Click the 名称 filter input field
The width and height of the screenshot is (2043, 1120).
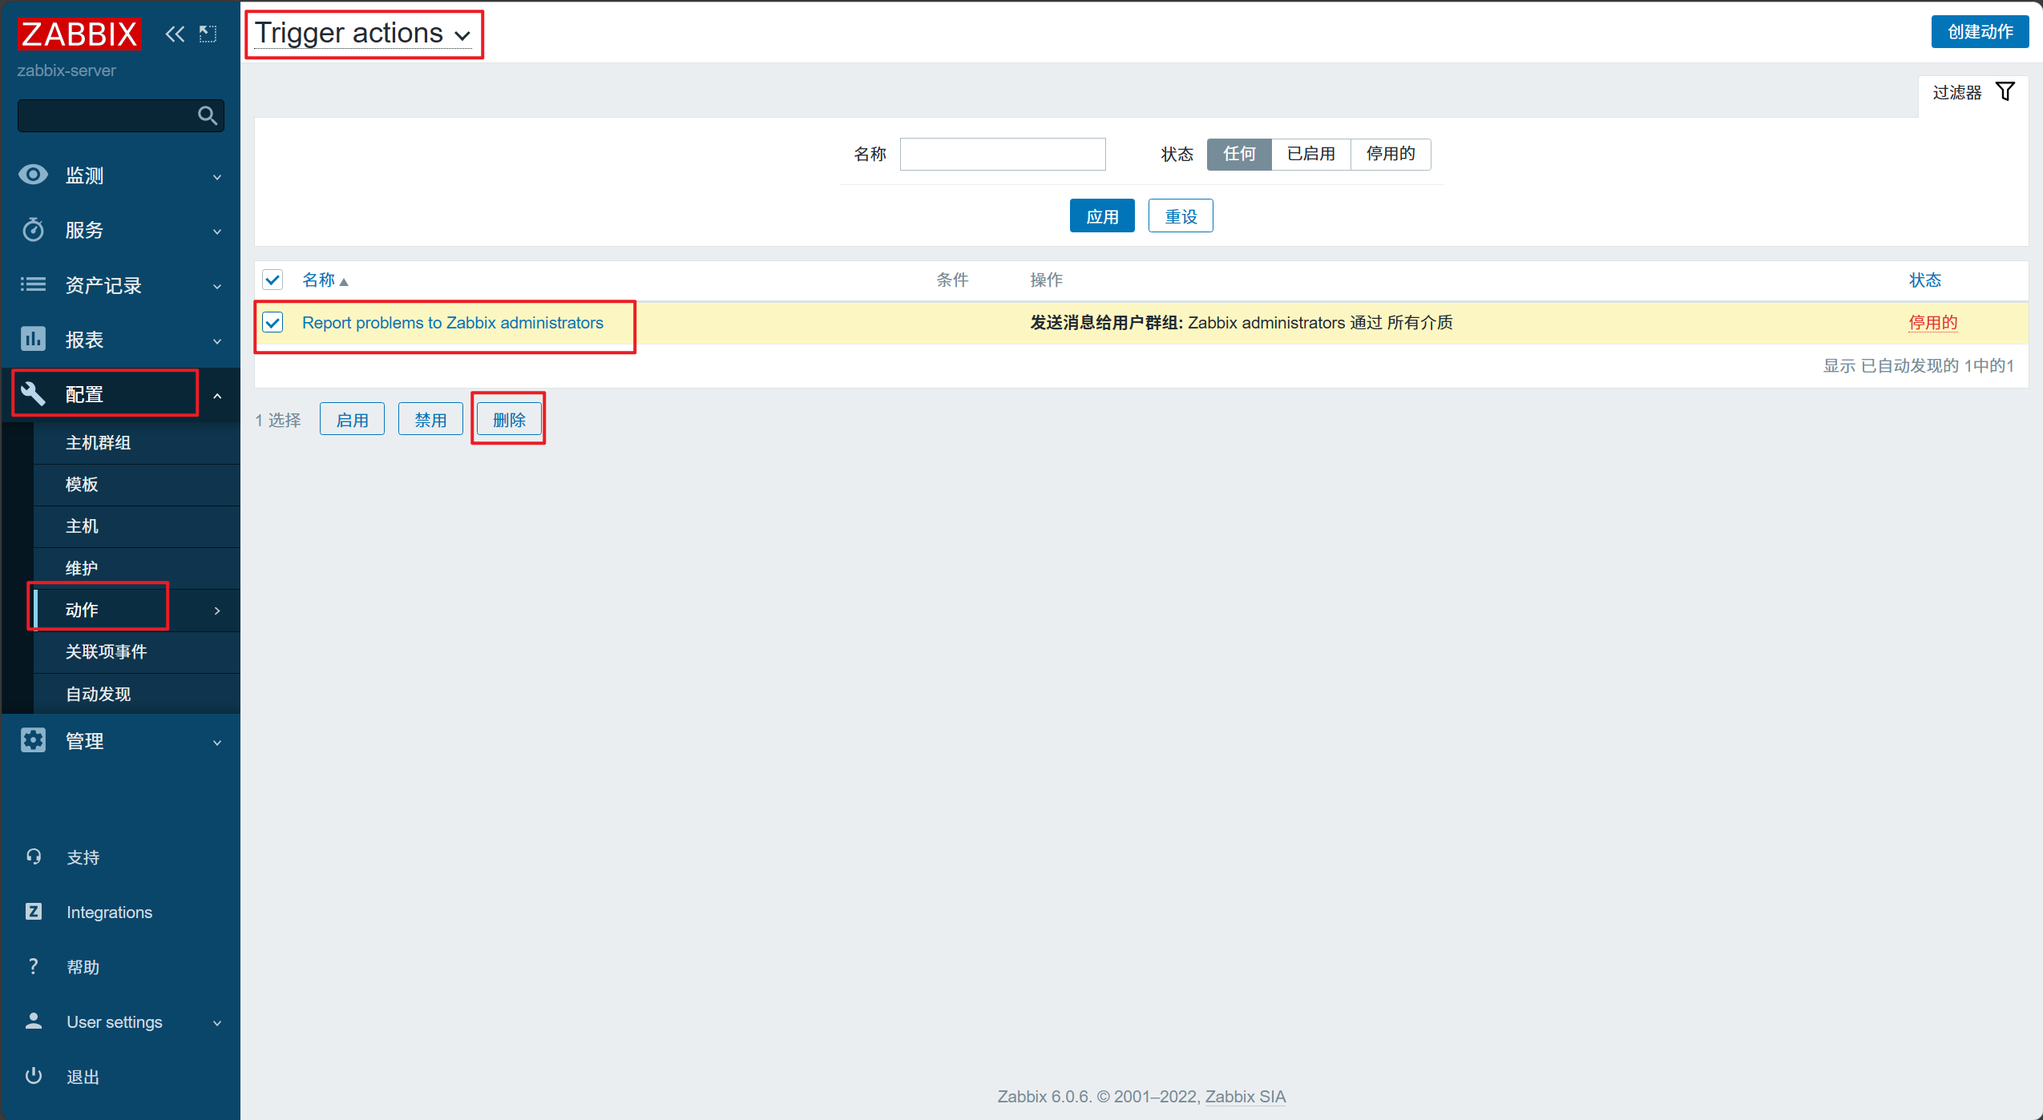[1002, 154]
